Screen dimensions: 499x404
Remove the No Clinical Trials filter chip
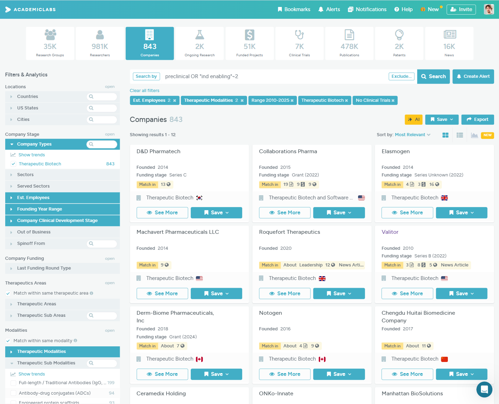pos(393,101)
